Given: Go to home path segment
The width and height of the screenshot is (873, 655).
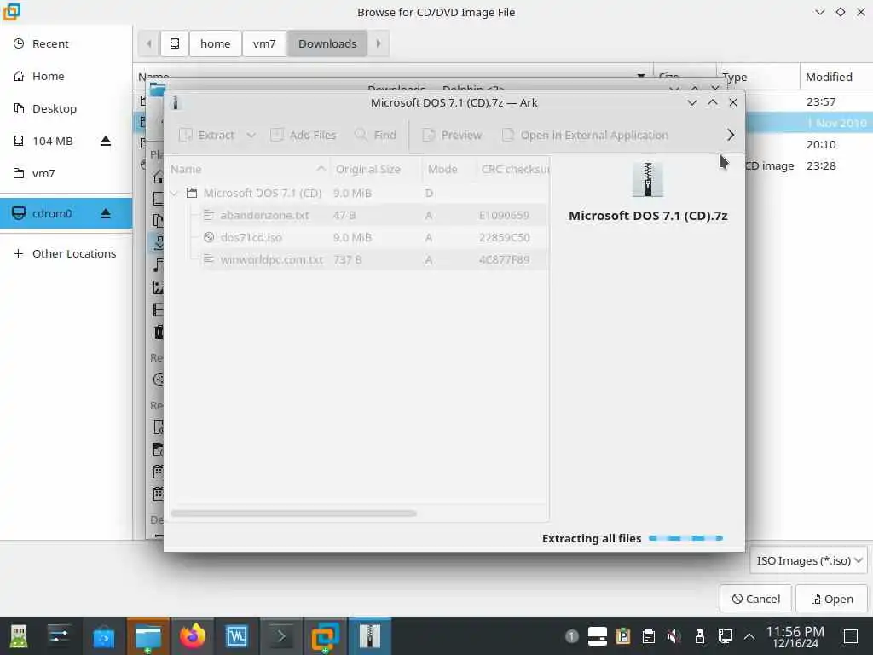Looking at the screenshot, I should point(215,43).
